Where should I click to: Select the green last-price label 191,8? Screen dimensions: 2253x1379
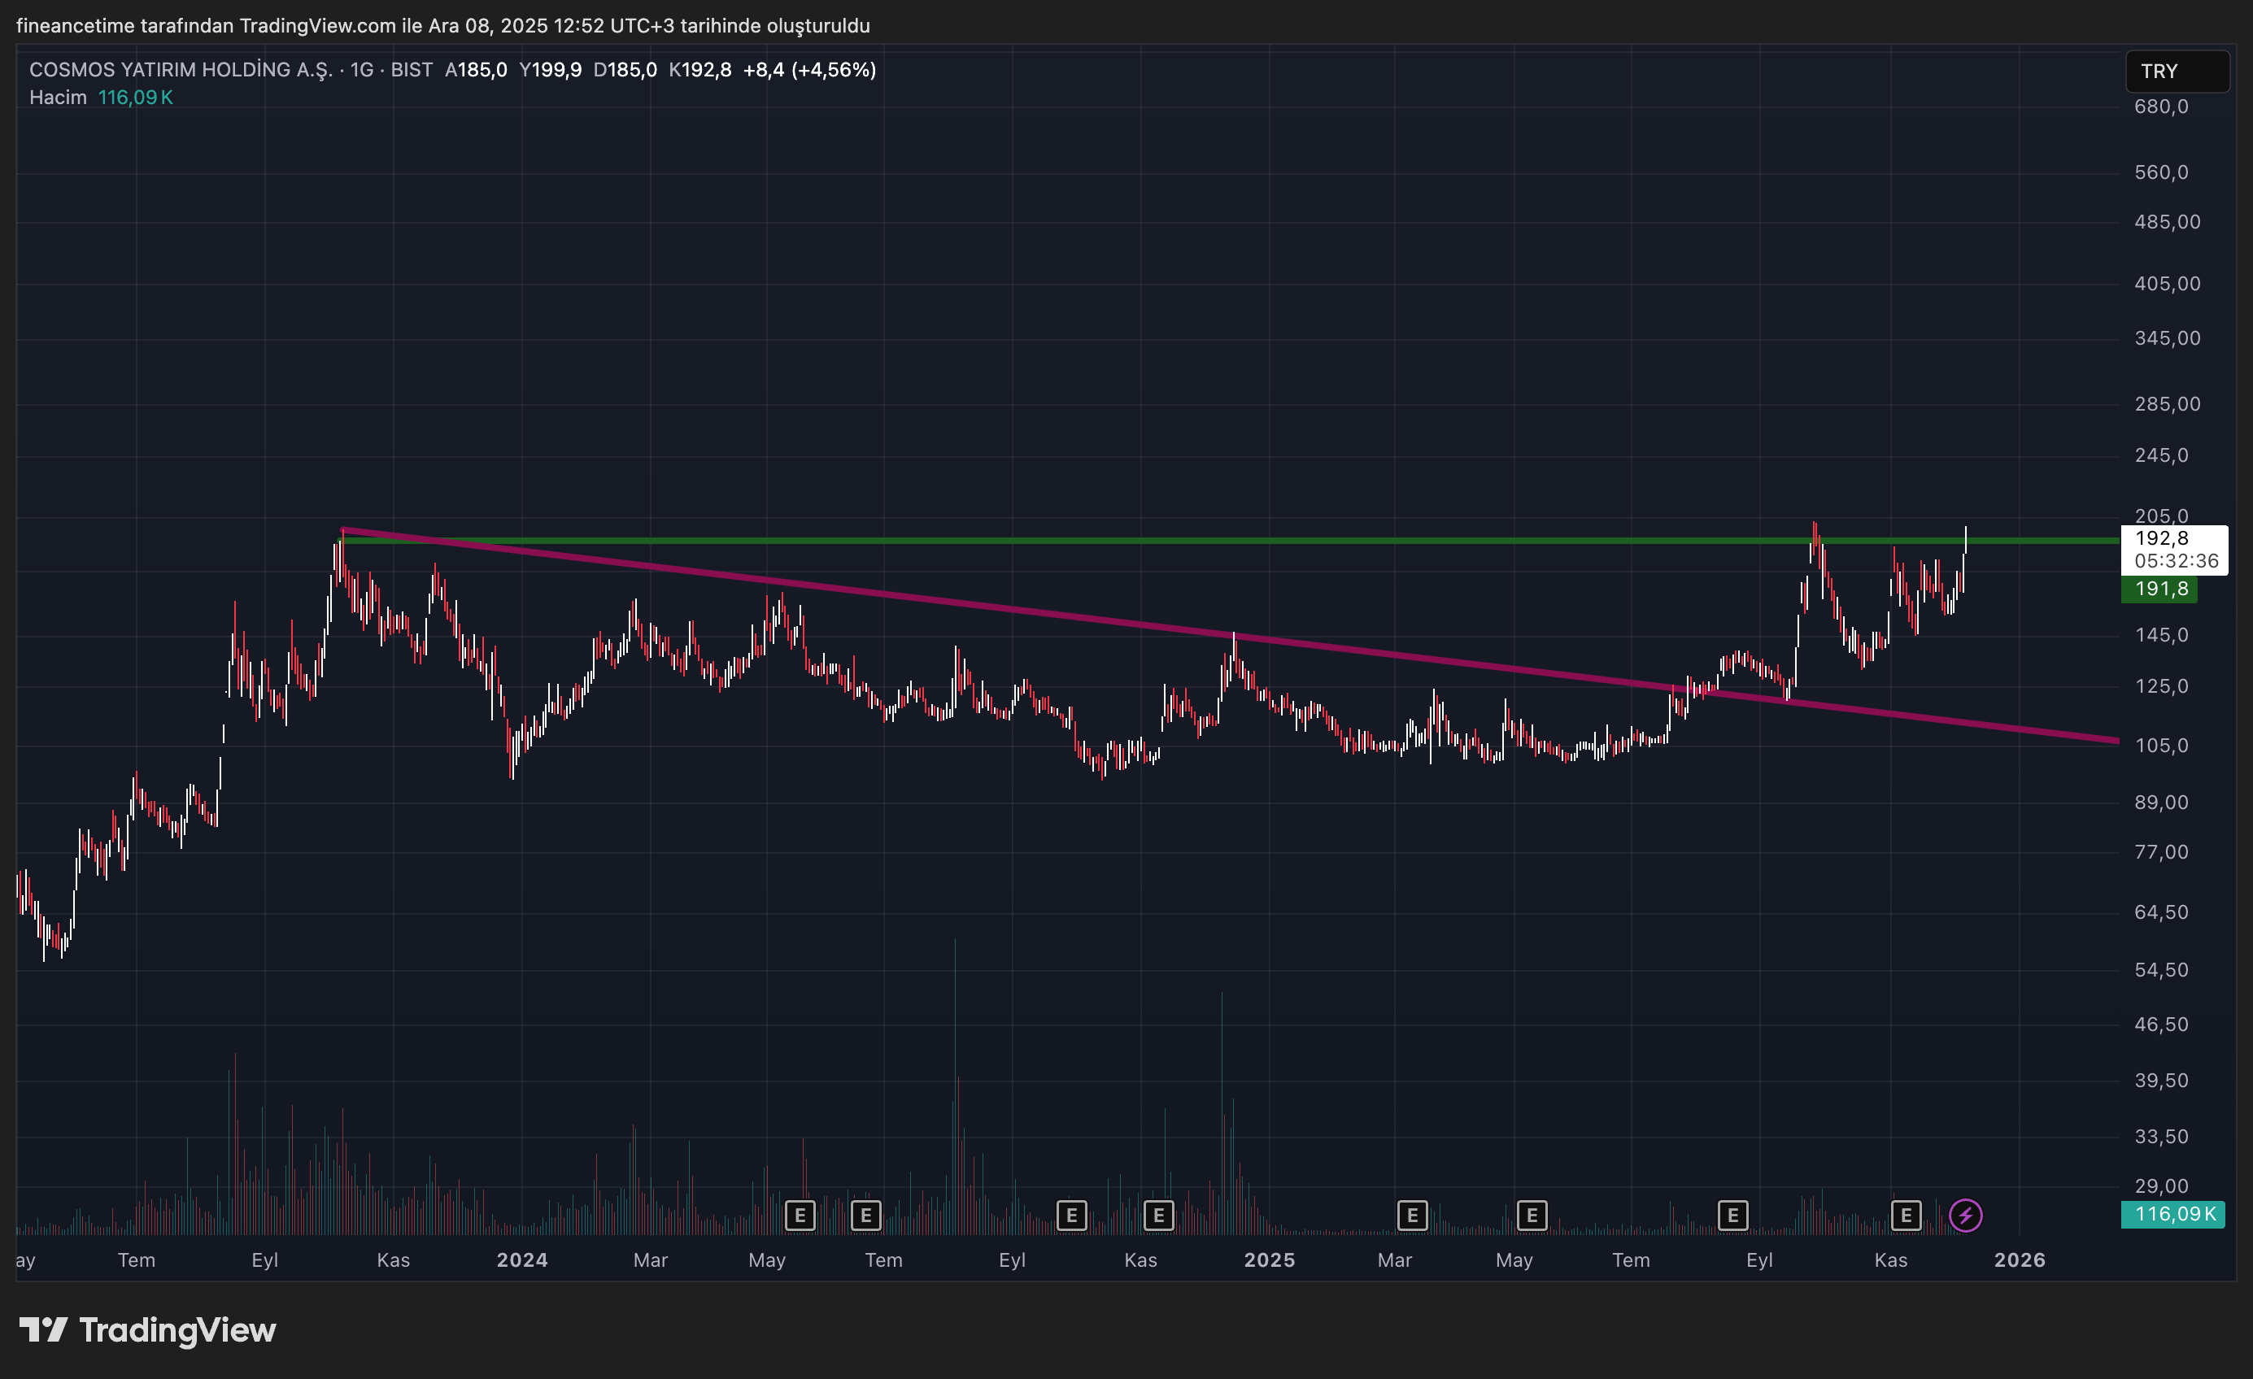(2159, 589)
